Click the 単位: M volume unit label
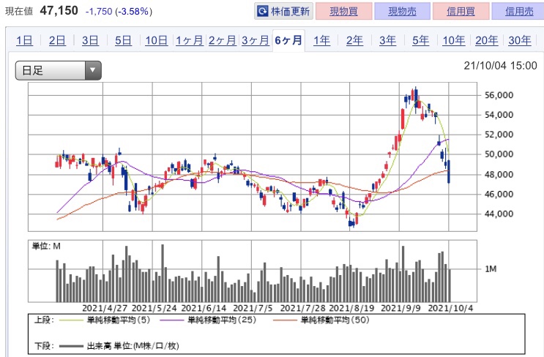The width and height of the screenshot is (544, 357). pos(46,247)
